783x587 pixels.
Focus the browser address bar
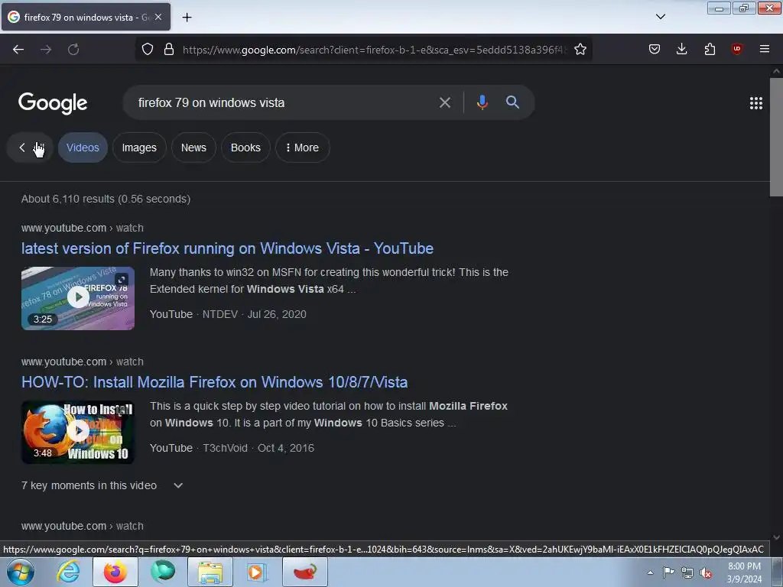(375, 50)
